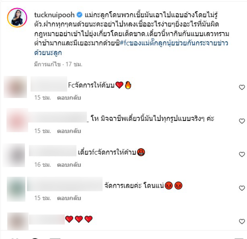Reply to the 'โห มิจฉาชีพ' comment
The height and width of the screenshot is (239, 247).
coord(69,131)
